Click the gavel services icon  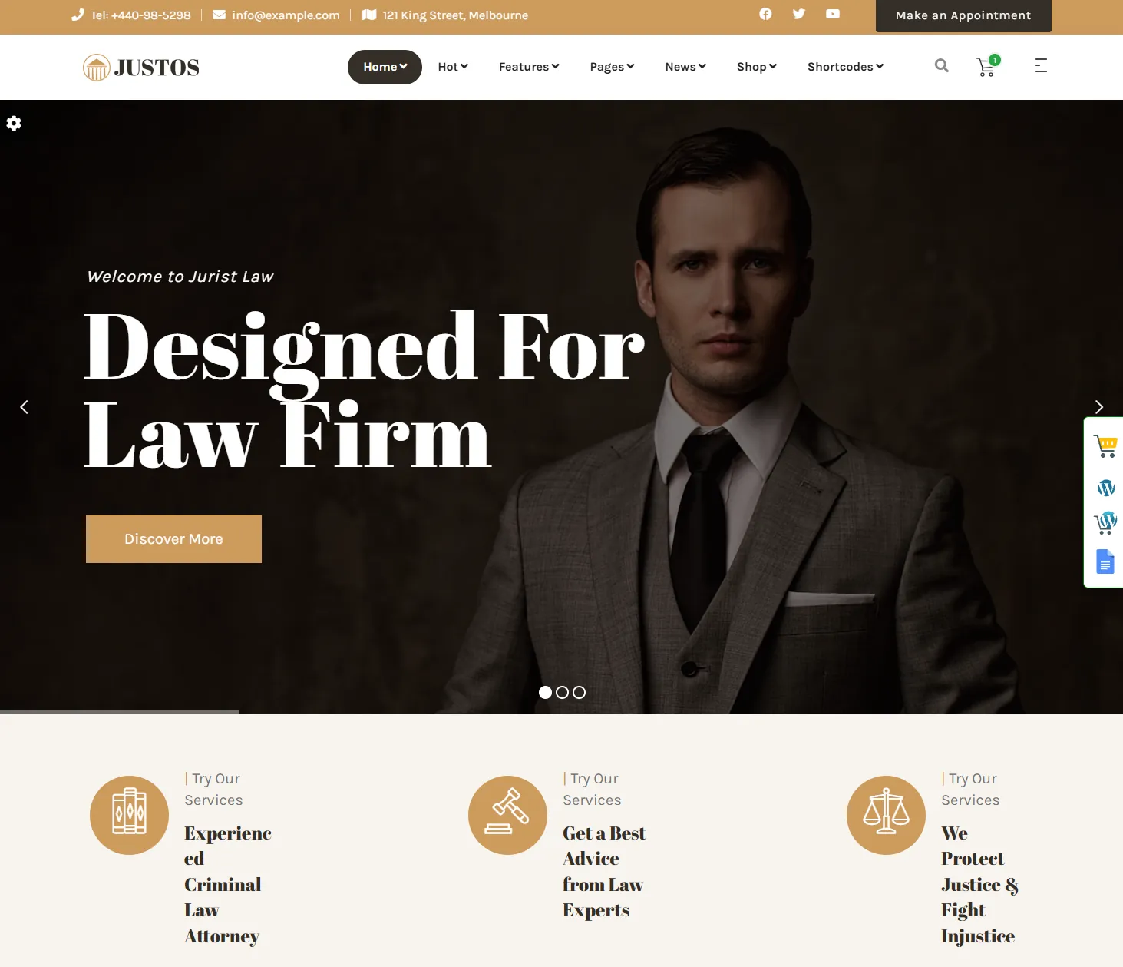tap(507, 815)
